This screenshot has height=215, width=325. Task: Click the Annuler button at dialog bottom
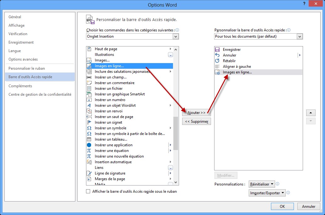click(x=309, y=206)
